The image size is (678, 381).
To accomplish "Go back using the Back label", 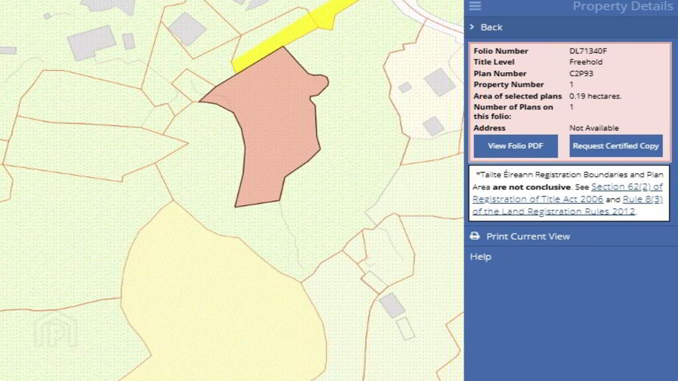I will (x=491, y=27).
